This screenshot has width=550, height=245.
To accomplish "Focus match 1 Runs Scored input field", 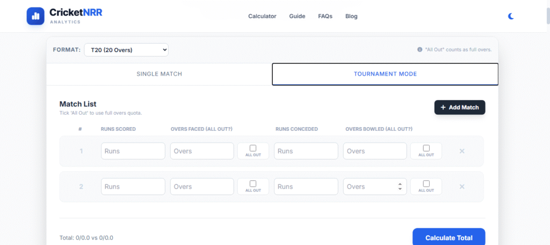I will coord(133,151).
